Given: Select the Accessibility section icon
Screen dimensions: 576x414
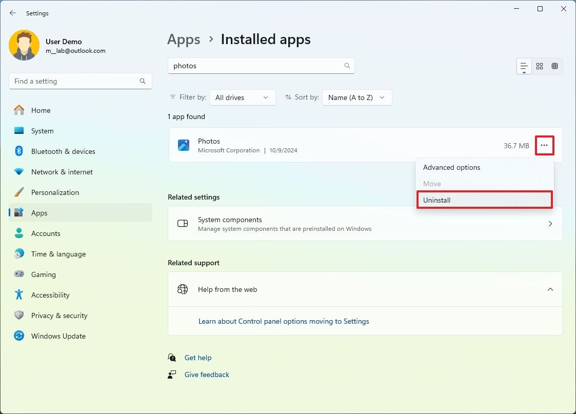Looking at the screenshot, I should point(18,295).
